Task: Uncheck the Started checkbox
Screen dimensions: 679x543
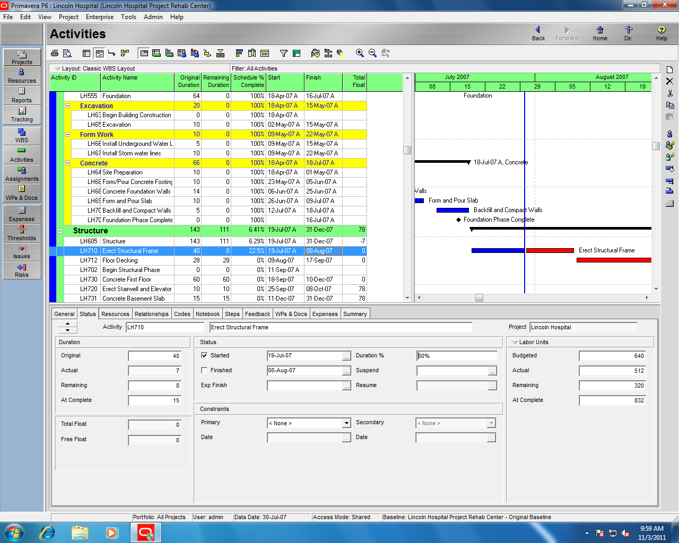Action: 204,355
